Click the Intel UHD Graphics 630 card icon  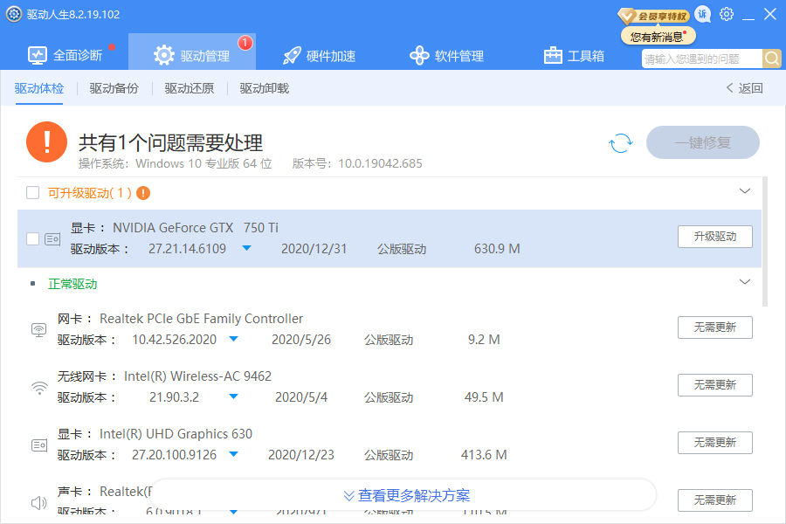(39, 445)
